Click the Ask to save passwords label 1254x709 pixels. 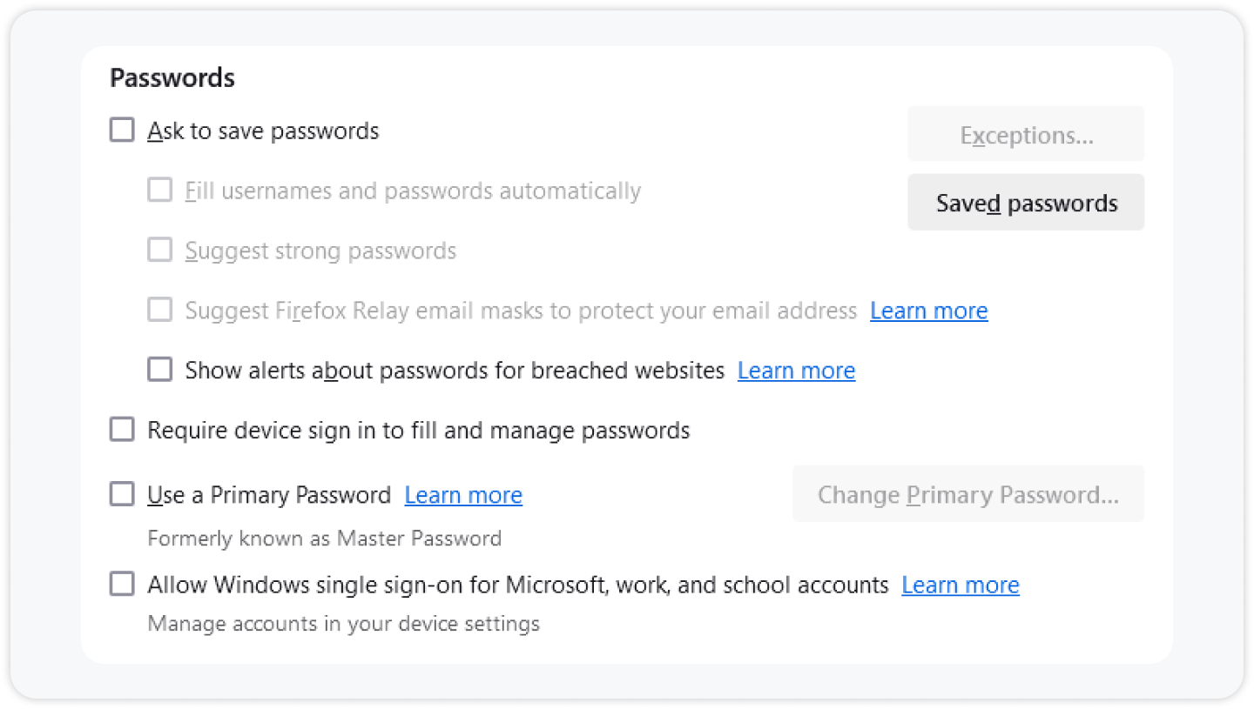(x=264, y=130)
